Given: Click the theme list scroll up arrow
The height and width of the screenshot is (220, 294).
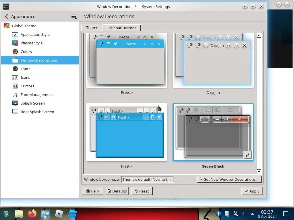Looking at the screenshot, I should (259, 36).
